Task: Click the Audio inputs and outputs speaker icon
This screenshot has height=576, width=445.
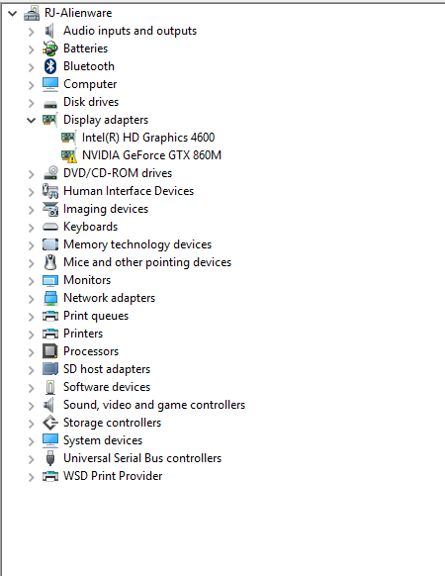Action: tap(49, 31)
